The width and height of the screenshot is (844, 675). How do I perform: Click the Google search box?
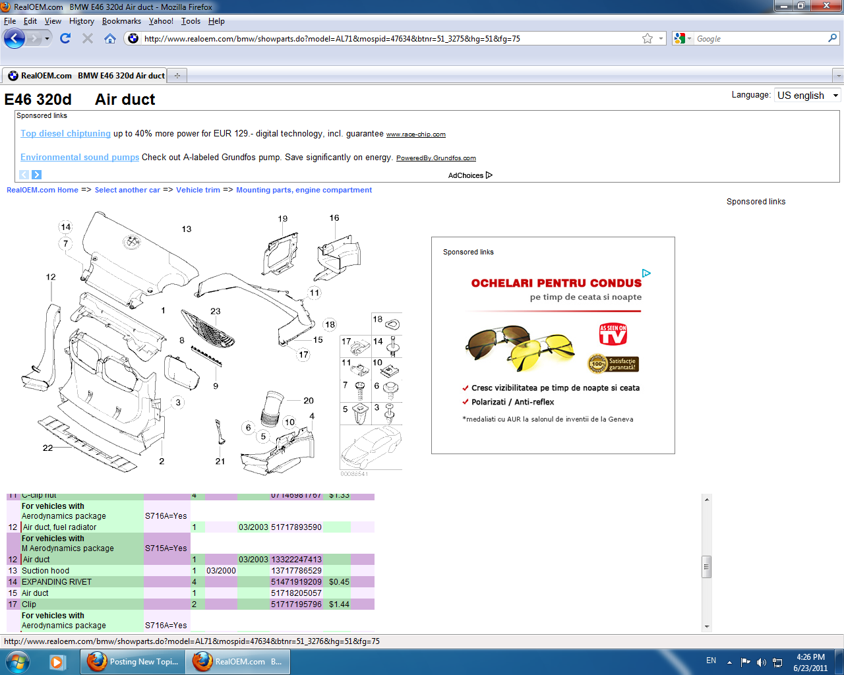pyautogui.click(x=758, y=38)
